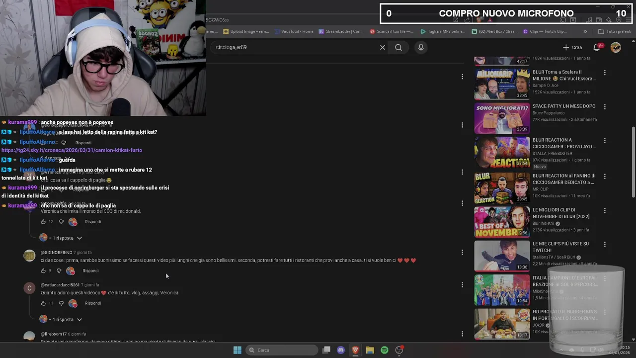Click Rispondi under catiacarducci5361 comment
Image resolution: width=636 pixels, height=358 pixels.
pos(93,303)
